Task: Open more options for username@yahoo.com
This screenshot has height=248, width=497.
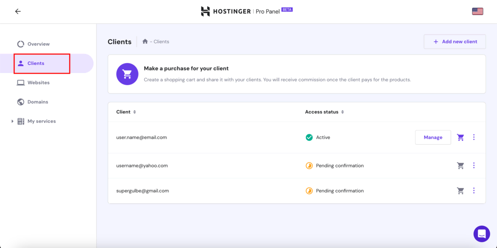Action: click(x=474, y=166)
